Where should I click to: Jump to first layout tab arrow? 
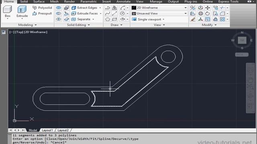[x=10, y=130]
